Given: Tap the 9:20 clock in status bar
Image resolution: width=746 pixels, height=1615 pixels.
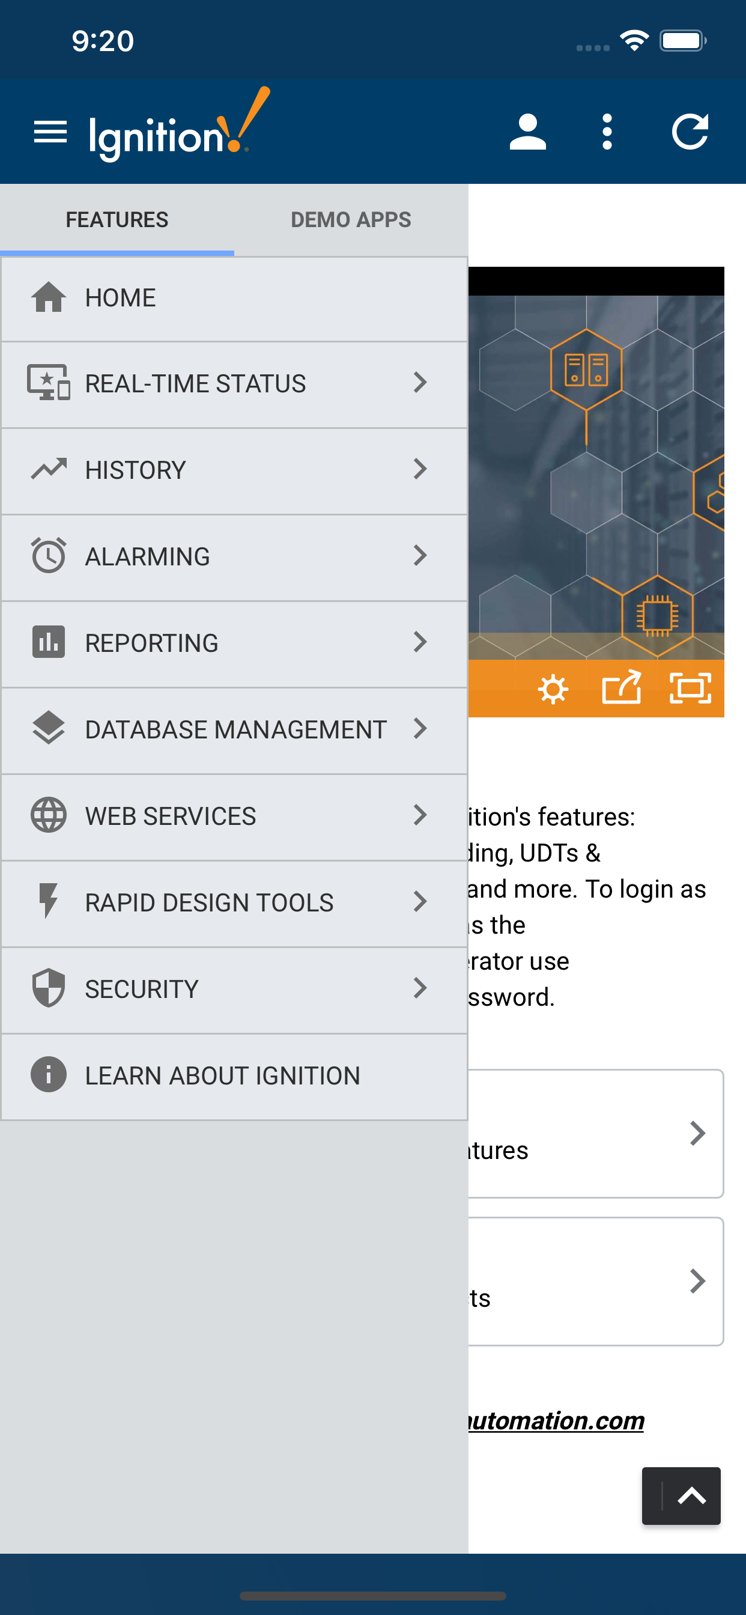Looking at the screenshot, I should 103,41.
